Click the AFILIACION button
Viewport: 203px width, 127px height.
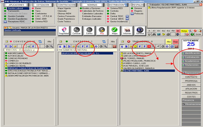pos(191,89)
